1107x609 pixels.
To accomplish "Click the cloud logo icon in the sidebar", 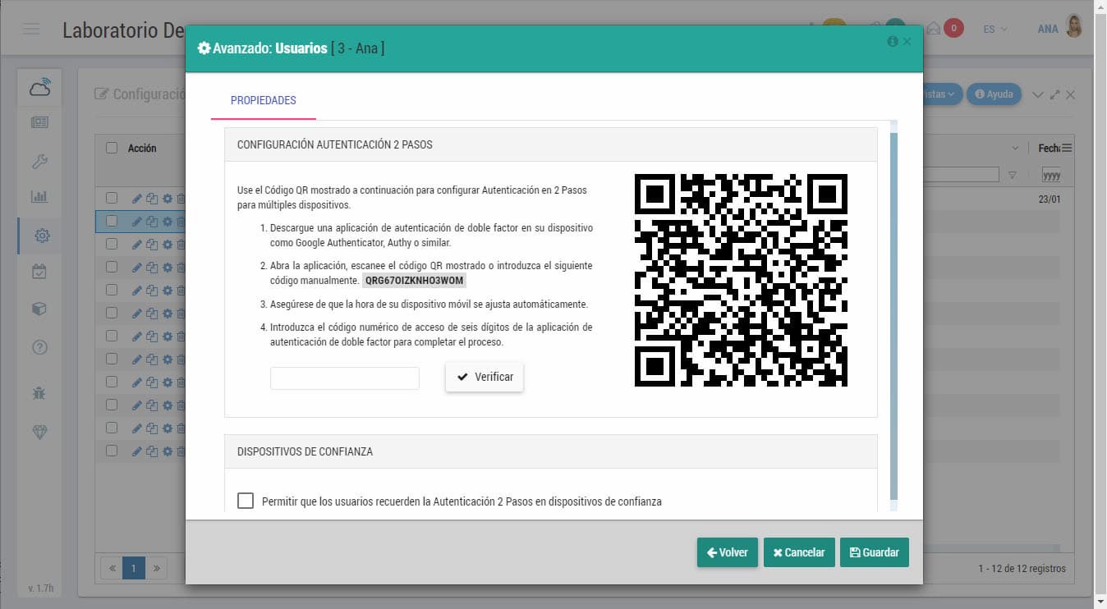I will [40, 87].
